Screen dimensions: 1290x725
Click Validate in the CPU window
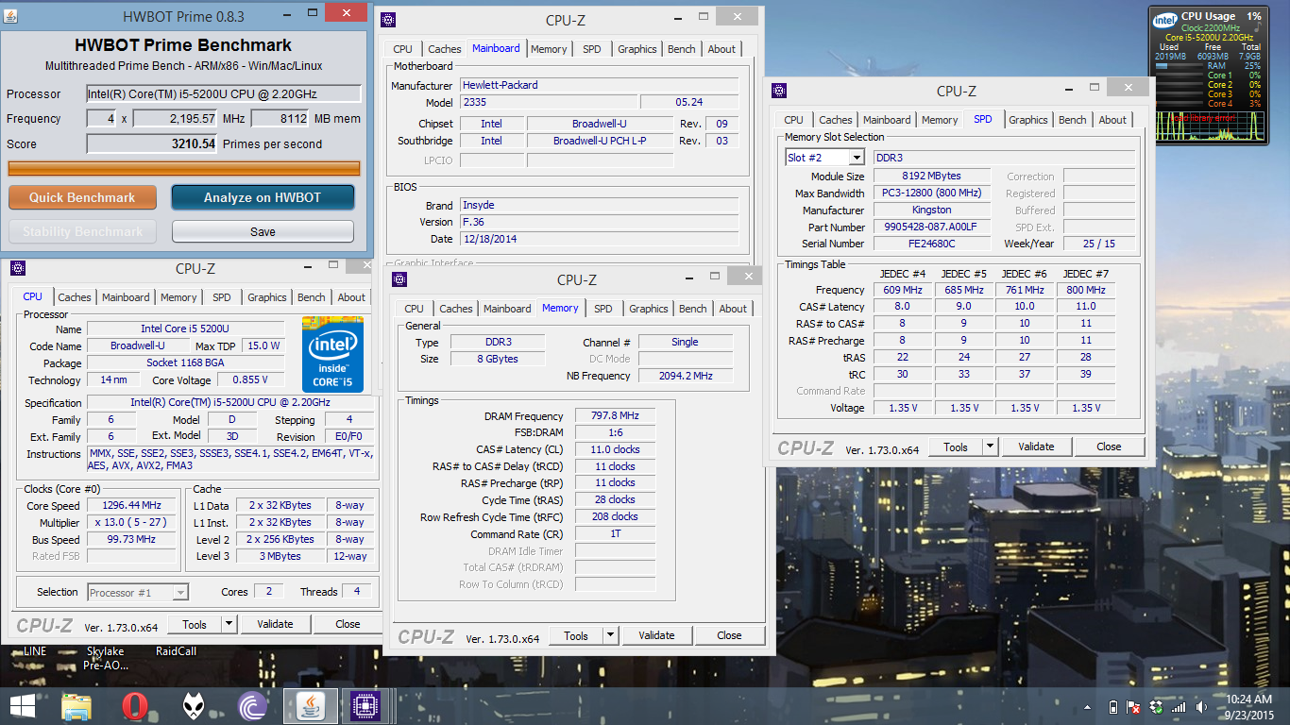(x=275, y=624)
